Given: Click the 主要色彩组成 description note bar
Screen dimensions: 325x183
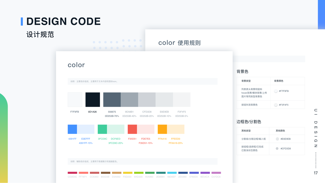Looking at the screenshot, I should pyautogui.click(x=143, y=81).
